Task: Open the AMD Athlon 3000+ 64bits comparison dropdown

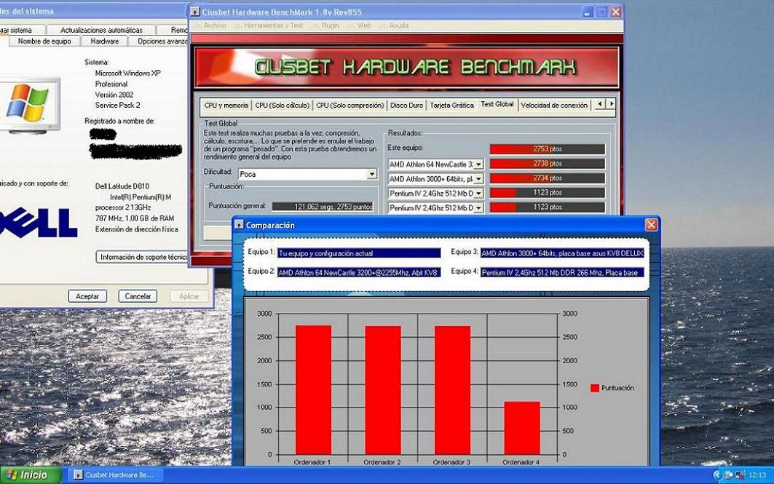Action: point(478,179)
